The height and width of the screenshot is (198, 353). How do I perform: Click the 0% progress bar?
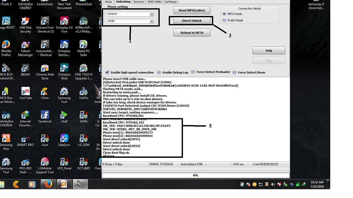196,175
